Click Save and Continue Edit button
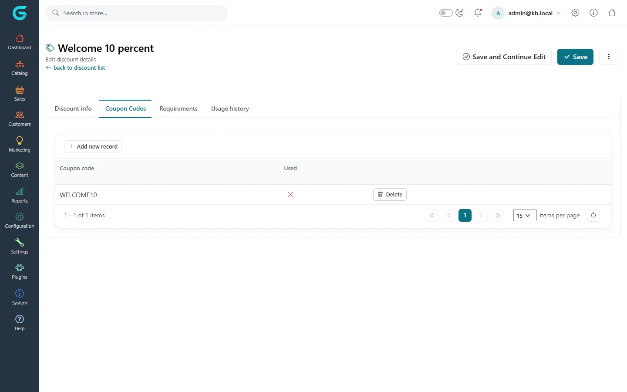This screenshot has height=392, width=627. pyautogui.click(x=504, y=57)
